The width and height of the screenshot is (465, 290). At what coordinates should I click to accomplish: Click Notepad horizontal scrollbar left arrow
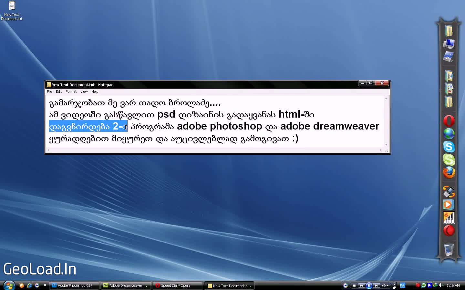pos(48,150)
